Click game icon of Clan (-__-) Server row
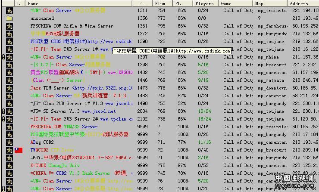 [9, 81]
